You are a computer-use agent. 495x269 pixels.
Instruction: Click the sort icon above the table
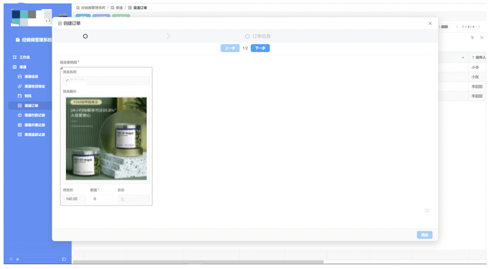(482, 38)
